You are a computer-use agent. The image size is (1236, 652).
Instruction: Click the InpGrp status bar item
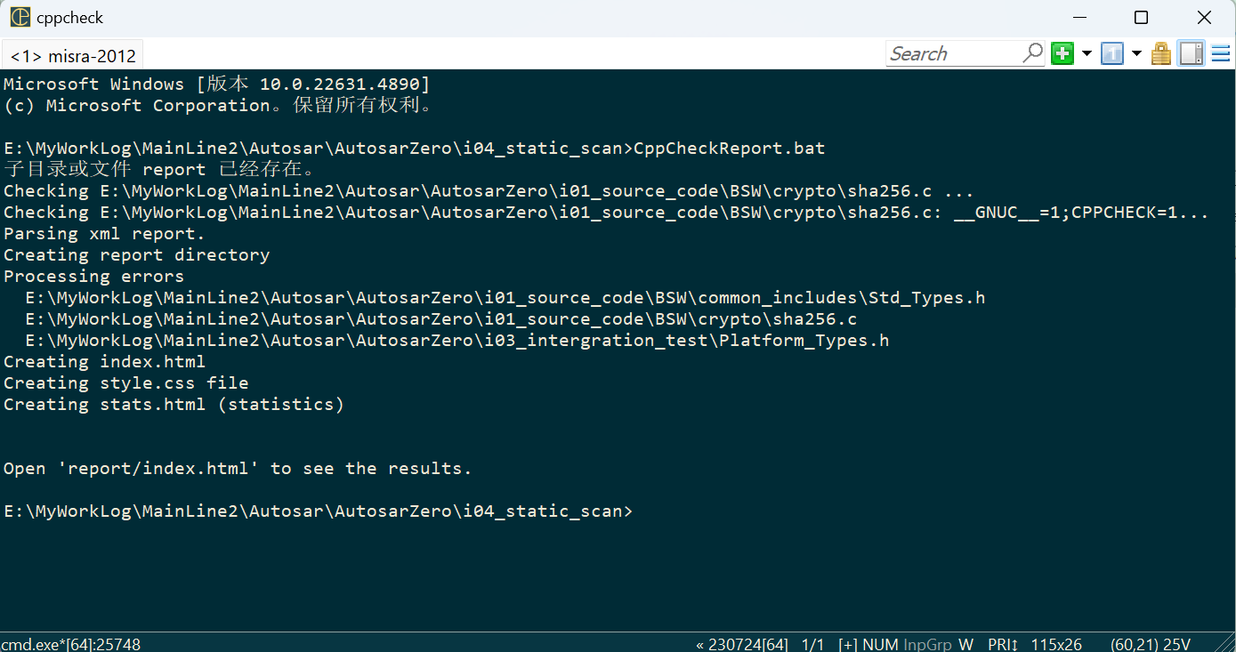926,644
